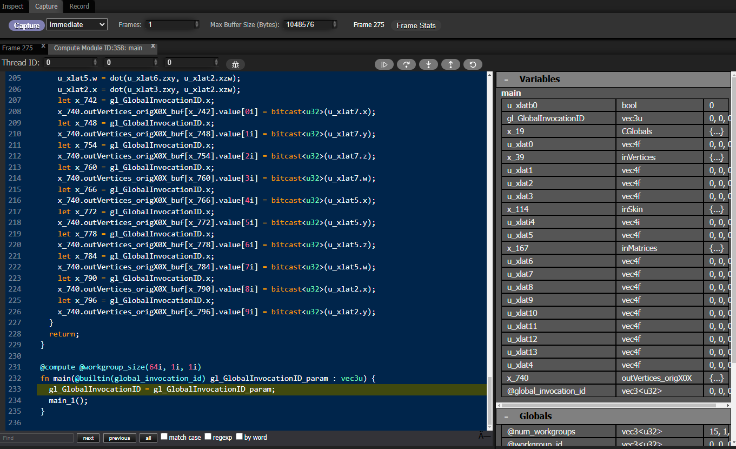Click the main_1(); call on line 234
This screenshot has height=449, width=736.
(68, 401)
